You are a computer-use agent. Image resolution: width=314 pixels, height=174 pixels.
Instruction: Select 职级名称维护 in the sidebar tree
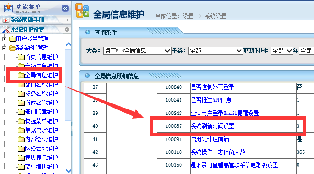(x=41, y=93)
